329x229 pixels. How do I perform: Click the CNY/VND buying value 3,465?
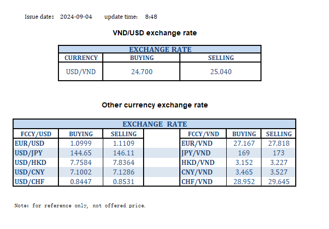(244, 172)
